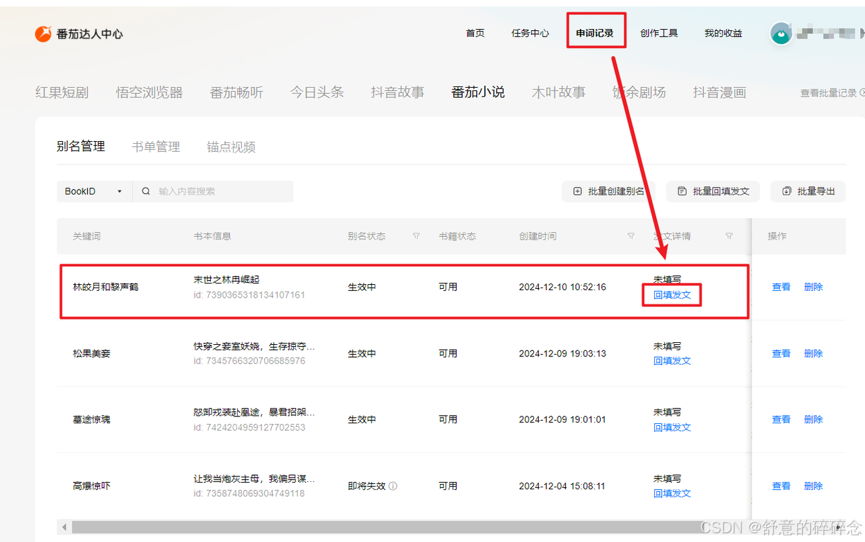Click 删除 for 高爆惊吓 row
This screenshot has height=542, width=865.
tap(814, 486)
